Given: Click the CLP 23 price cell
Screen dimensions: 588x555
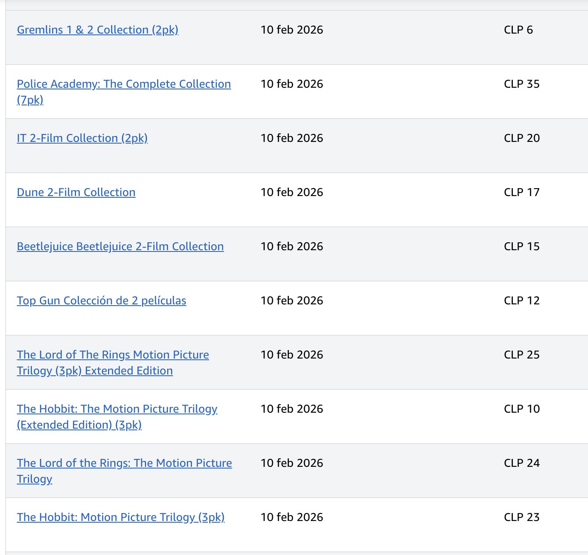Looking at the screenshot, I should click(x=522, y=517).
